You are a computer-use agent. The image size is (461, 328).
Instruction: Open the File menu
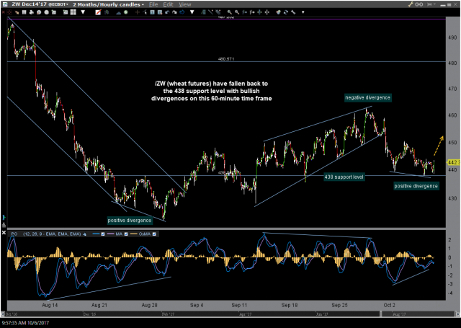pos(153,4)
